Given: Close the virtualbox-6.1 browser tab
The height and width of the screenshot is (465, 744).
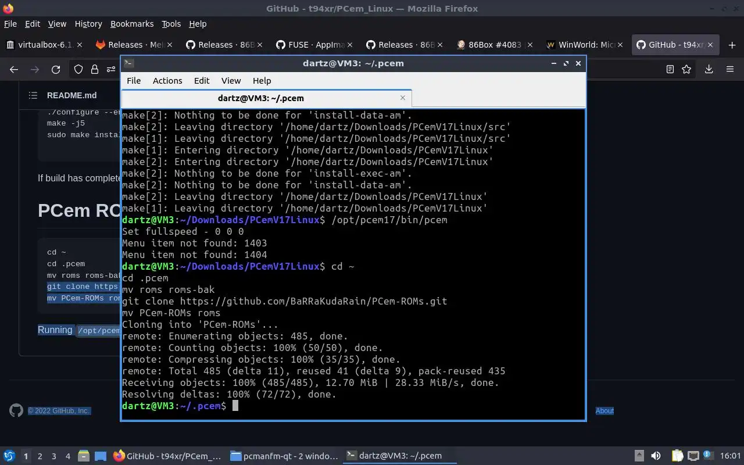Looking at the screenshot, I should click(80, 45).
